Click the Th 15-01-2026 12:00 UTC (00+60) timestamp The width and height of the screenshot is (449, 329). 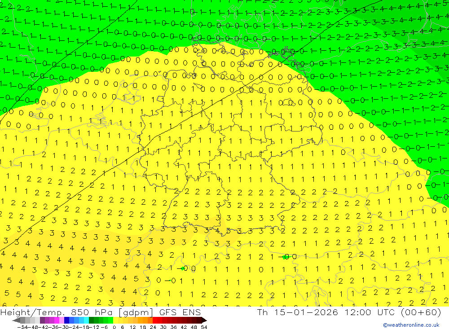point(349,312)
